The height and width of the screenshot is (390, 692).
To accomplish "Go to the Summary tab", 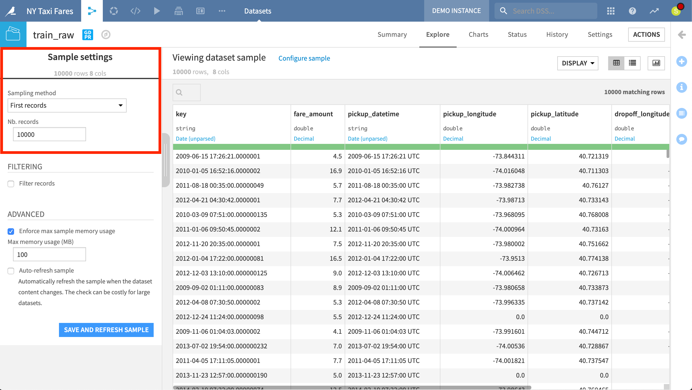I will [392, 35].
